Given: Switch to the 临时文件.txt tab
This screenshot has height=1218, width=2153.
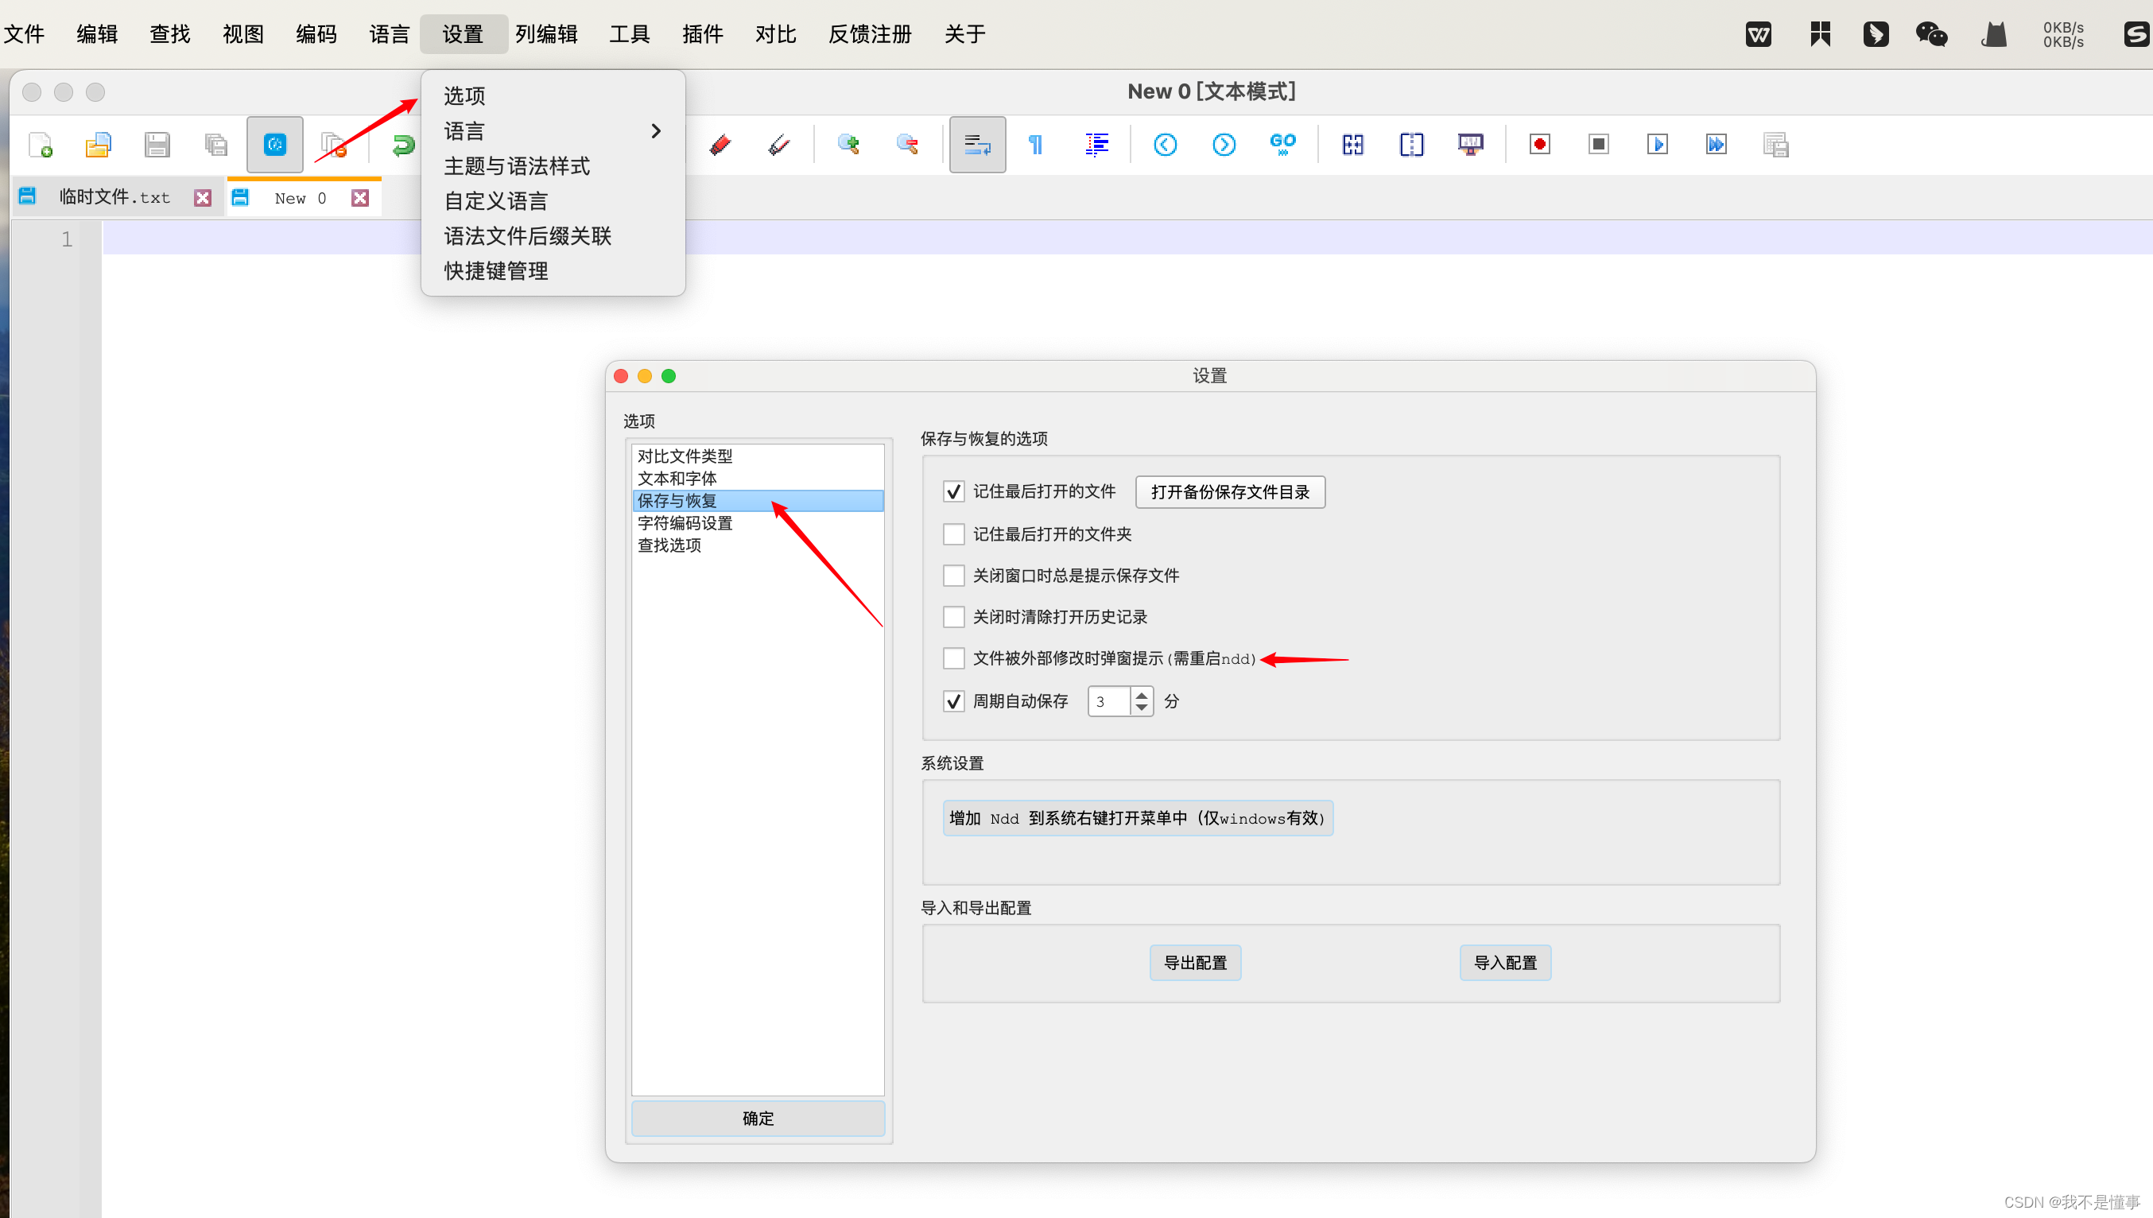Looking at the screenshot, I should tap(114, 197).
